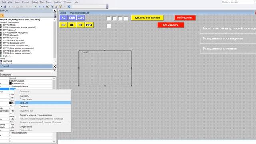Viewport: 256px width, 144px height.
Task: Click the yellow ПС button
Action: (x=81, y=25)
